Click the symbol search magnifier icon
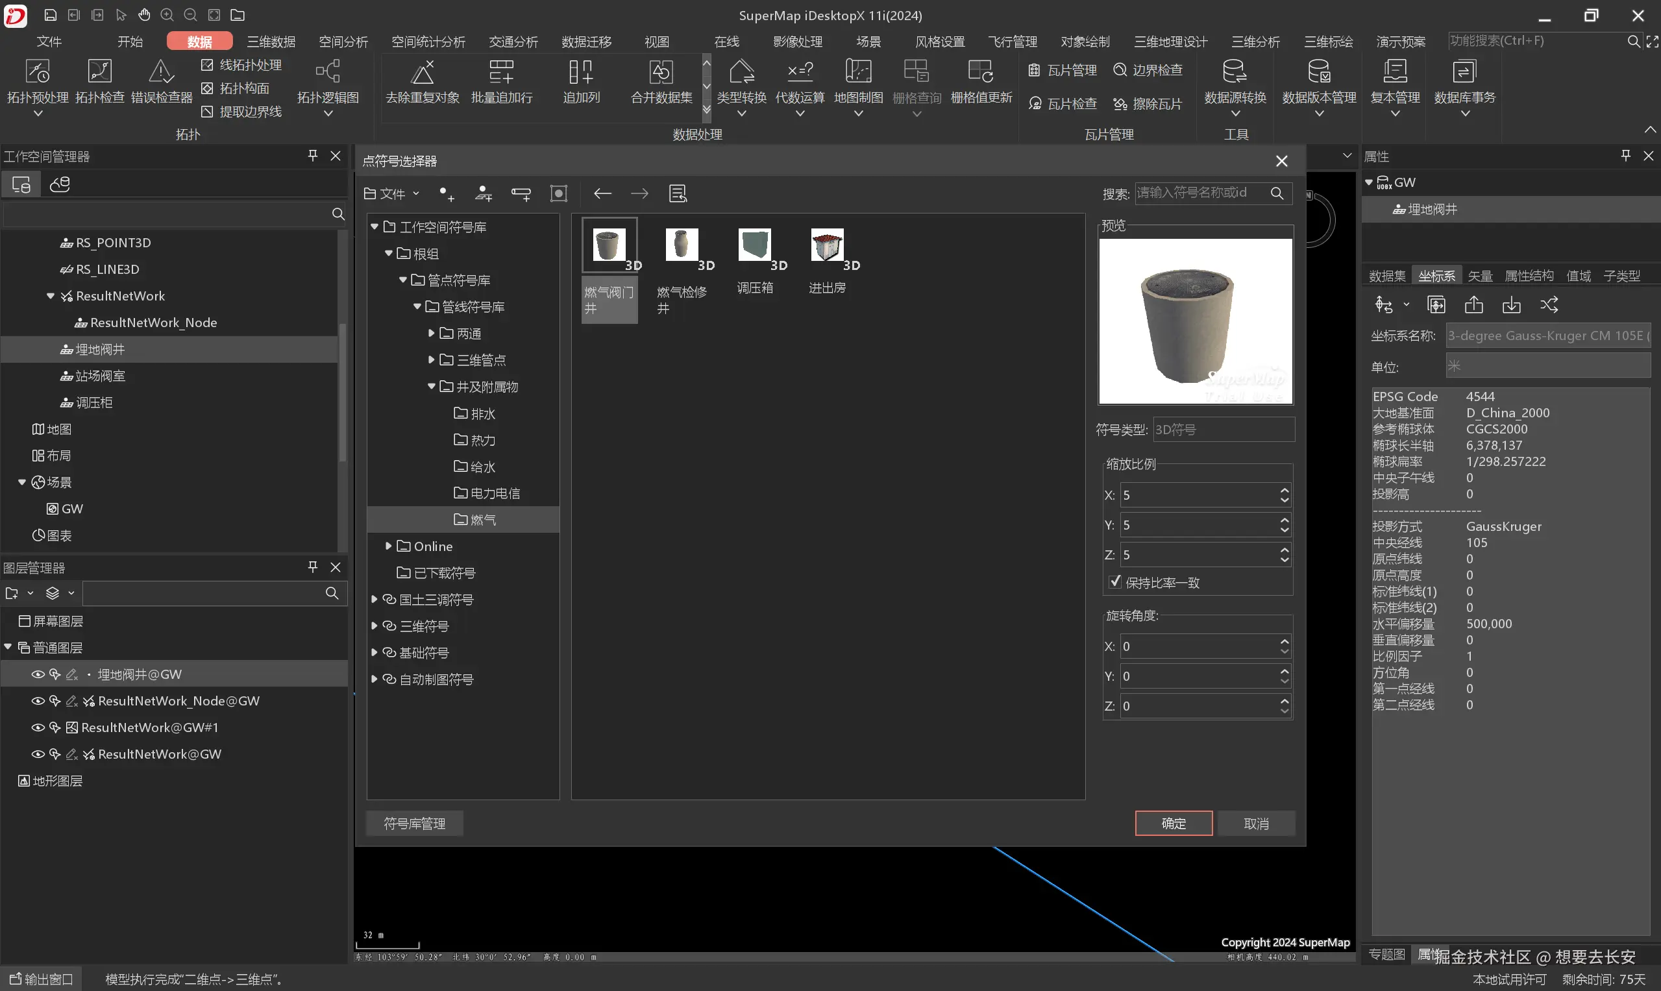This screenshot has height=991, width=1661. [1277, 193]
